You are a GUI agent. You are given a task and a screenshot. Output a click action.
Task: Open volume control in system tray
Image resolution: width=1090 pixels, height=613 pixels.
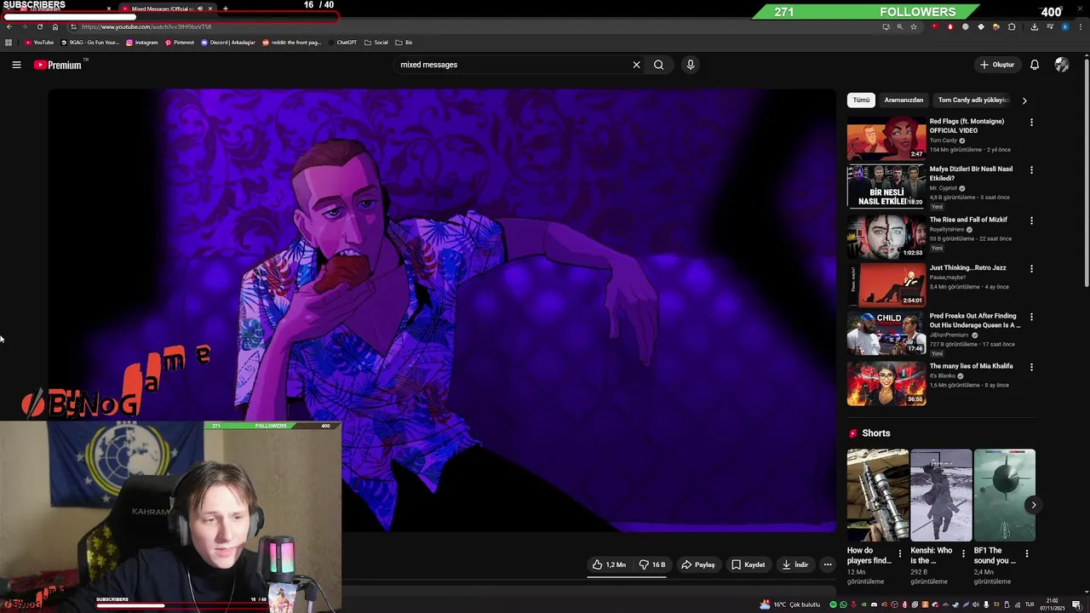coord(976,604)
